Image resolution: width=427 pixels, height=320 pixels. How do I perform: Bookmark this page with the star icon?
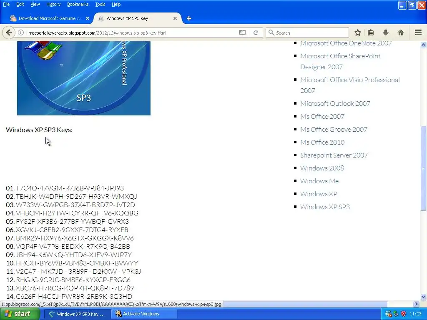click(x=357, y=32)
